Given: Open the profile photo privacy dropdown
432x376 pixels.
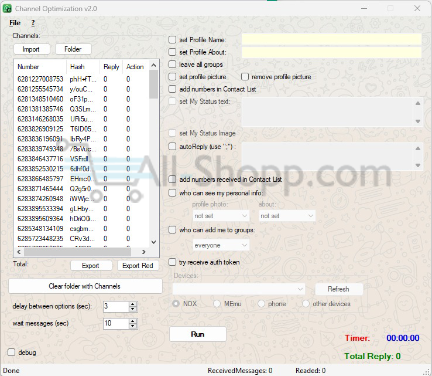Looking at the screenshot, I should point(221,216).
